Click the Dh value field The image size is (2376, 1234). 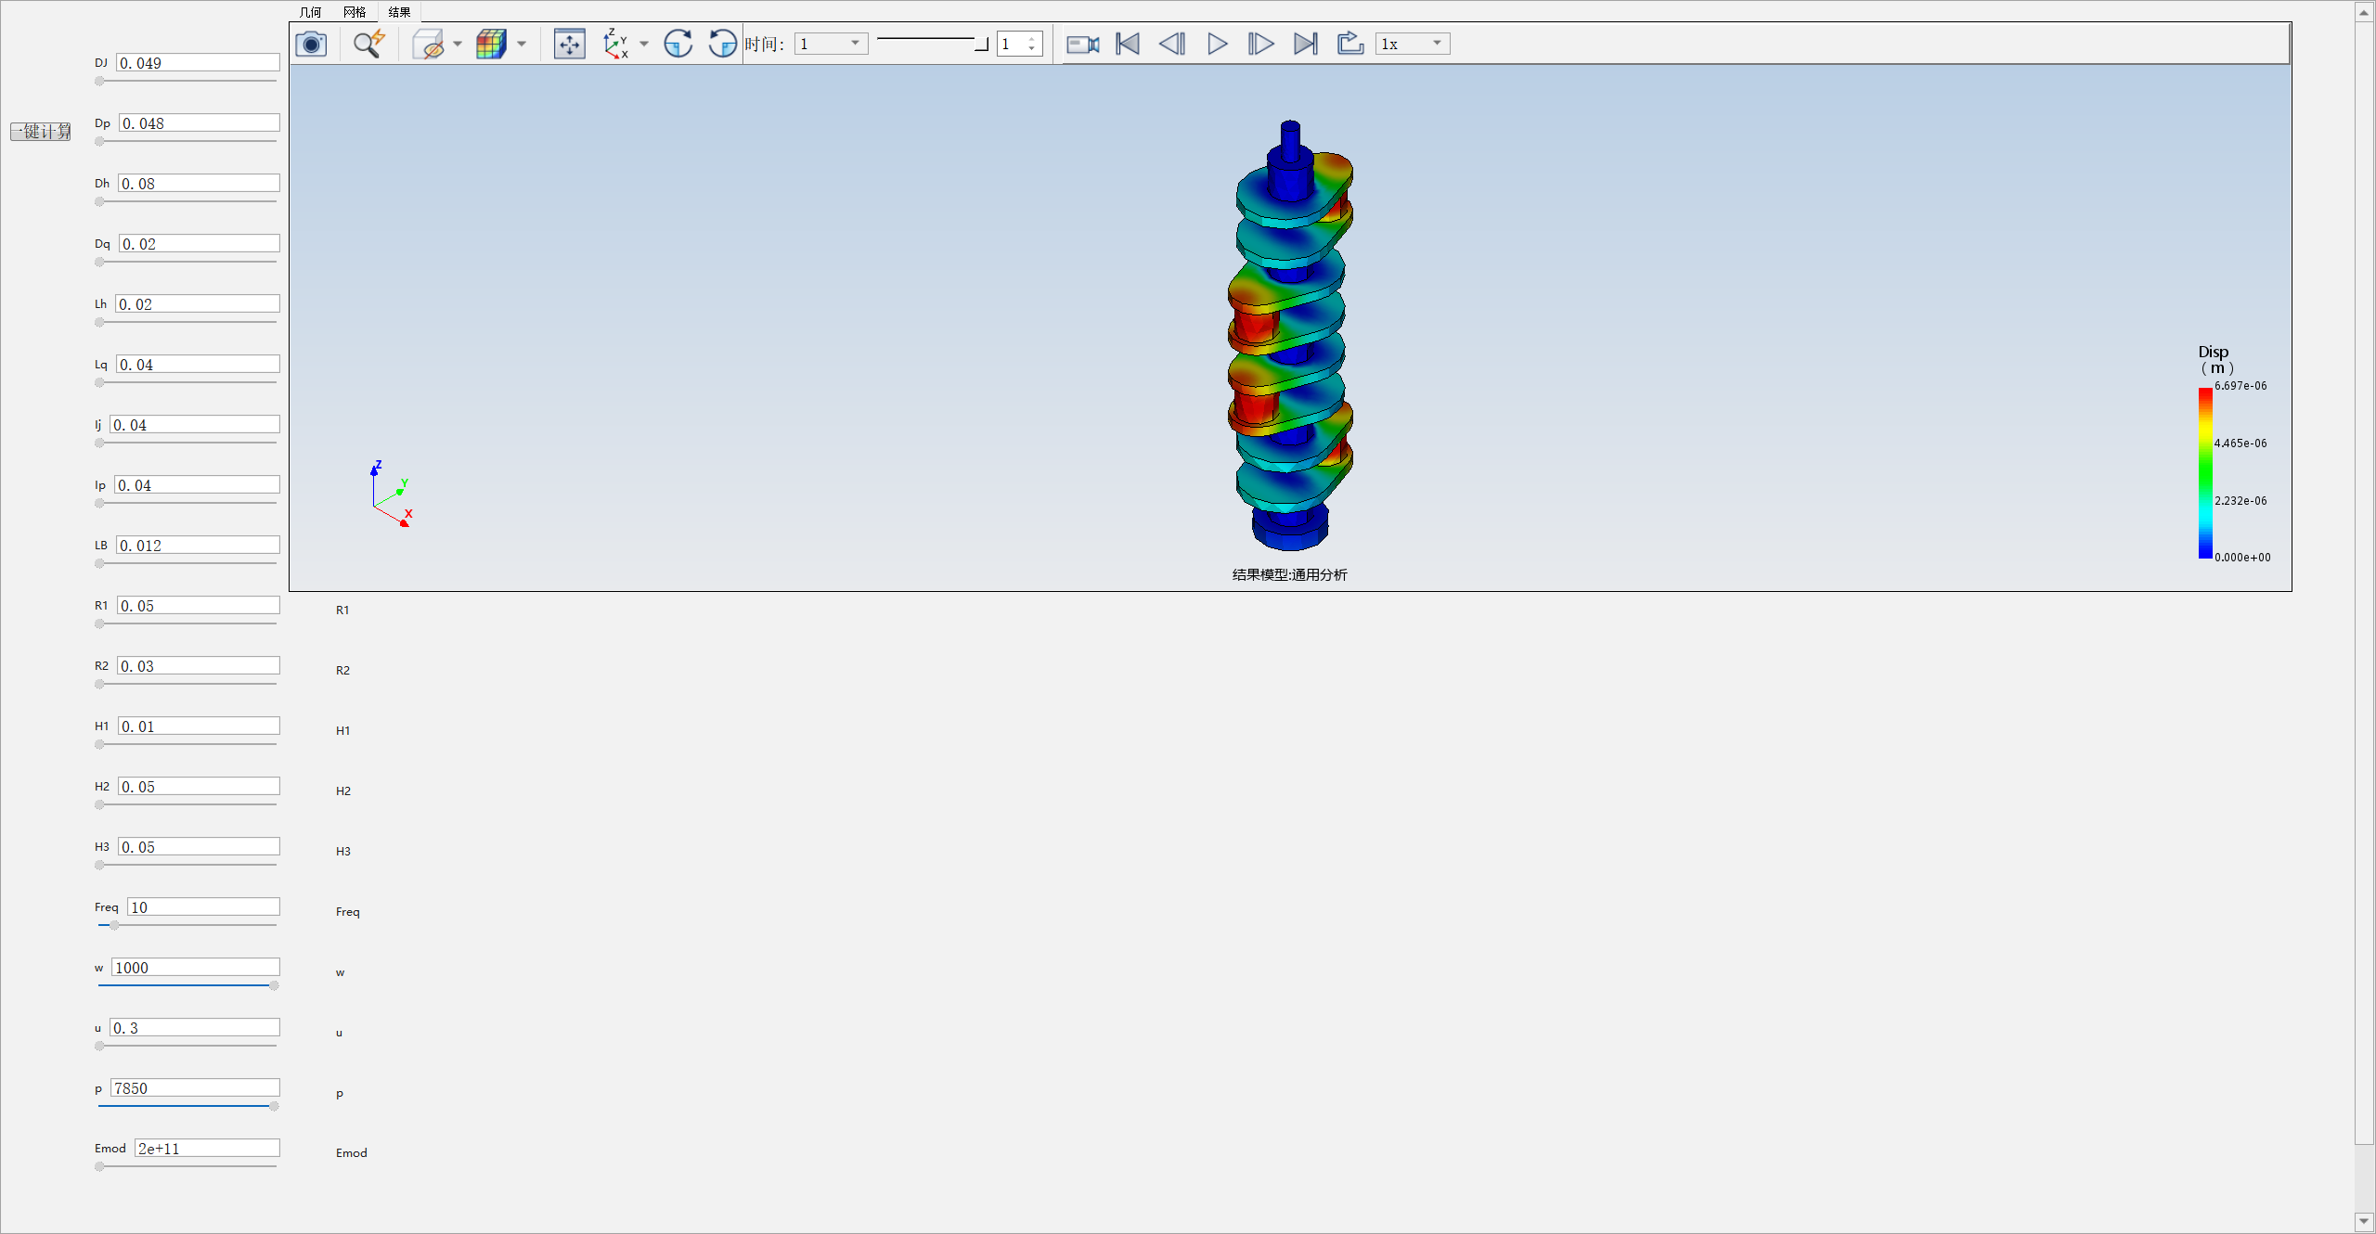tap(199, 184)
